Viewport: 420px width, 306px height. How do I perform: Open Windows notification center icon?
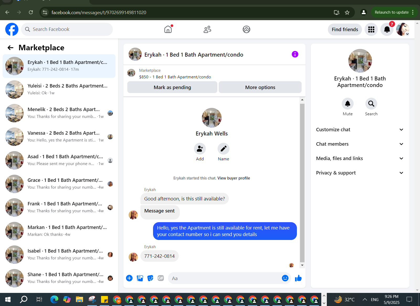tap(409, 299)
